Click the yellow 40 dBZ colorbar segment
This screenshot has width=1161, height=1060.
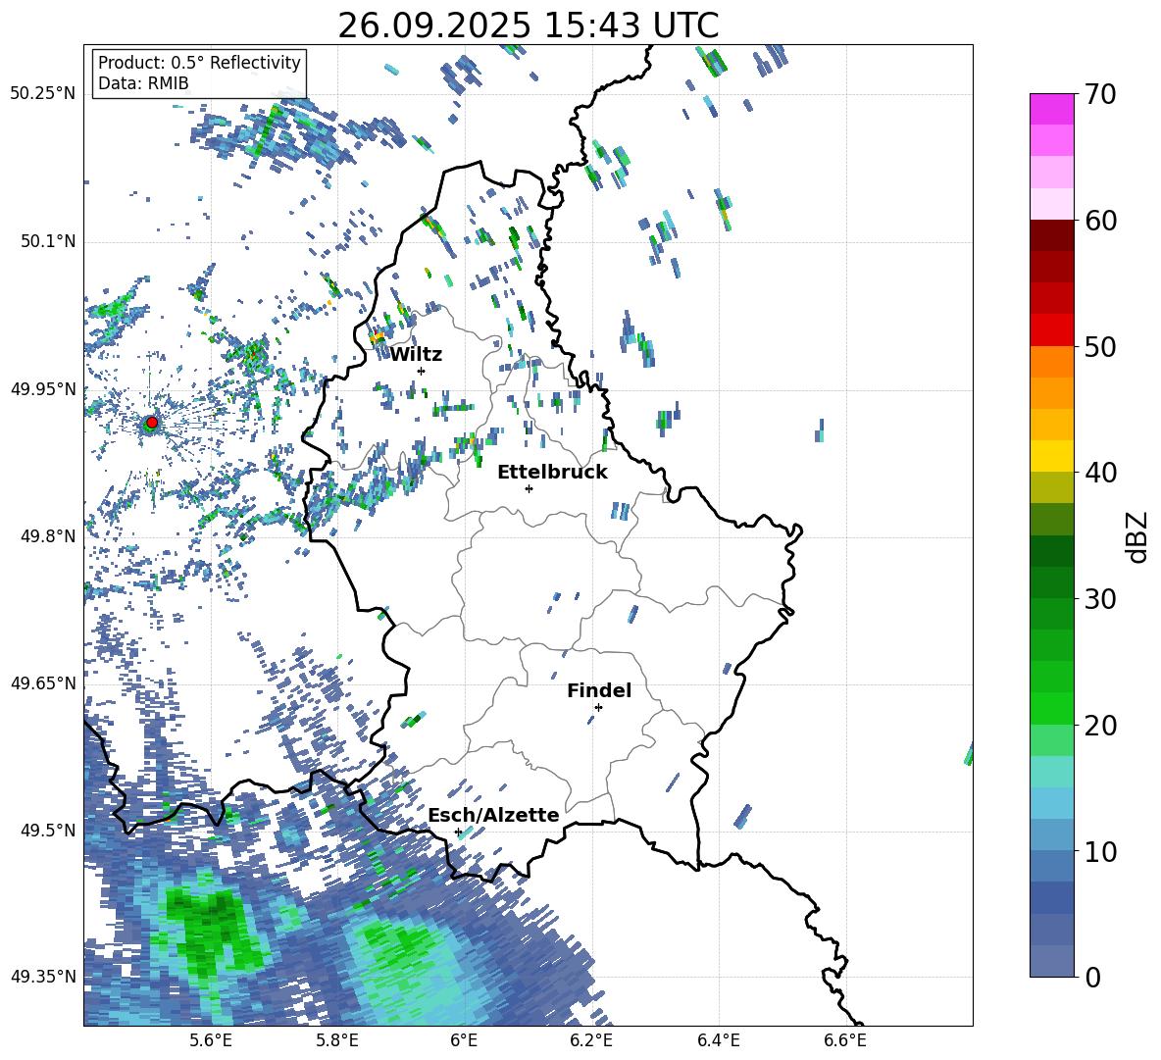pos(1051,456)
